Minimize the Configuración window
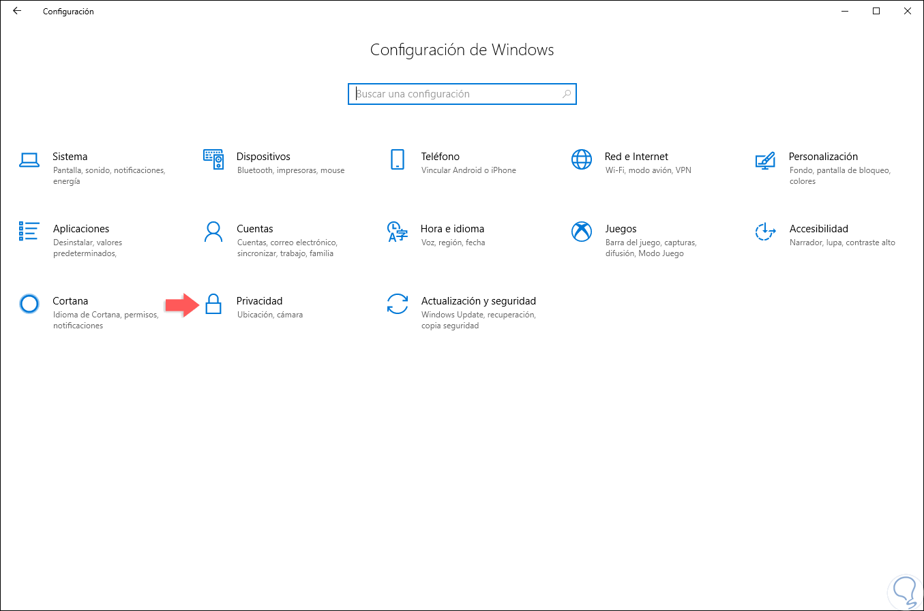The width and height of the screenshot is (924, 611). coord(846,11)
